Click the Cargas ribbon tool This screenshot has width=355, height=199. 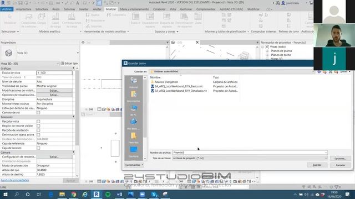point(42,19)
